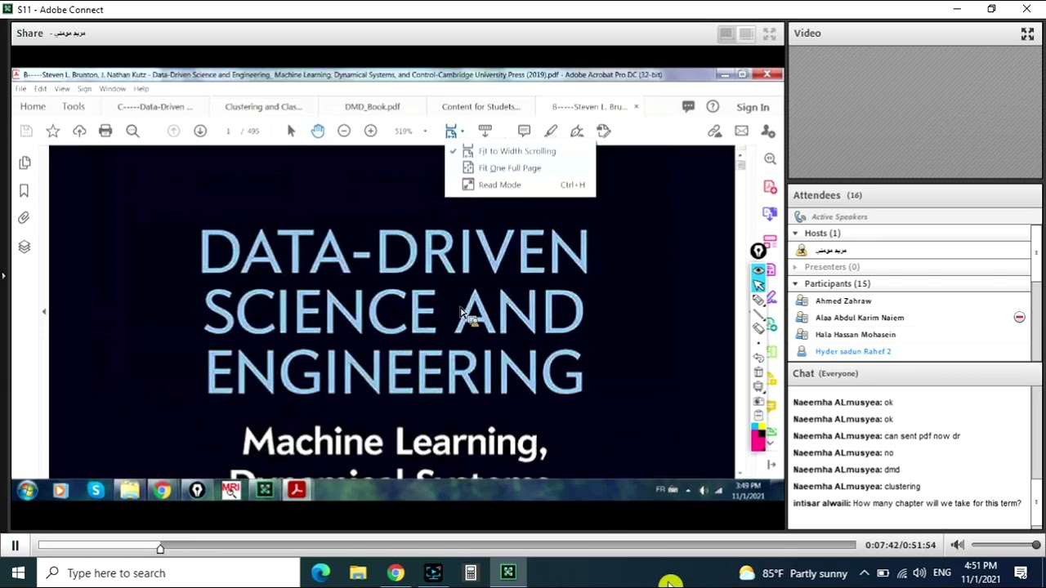Open the stamp tool icon
The width and height of the screenshot is (1046, 588).
(604, 131)
